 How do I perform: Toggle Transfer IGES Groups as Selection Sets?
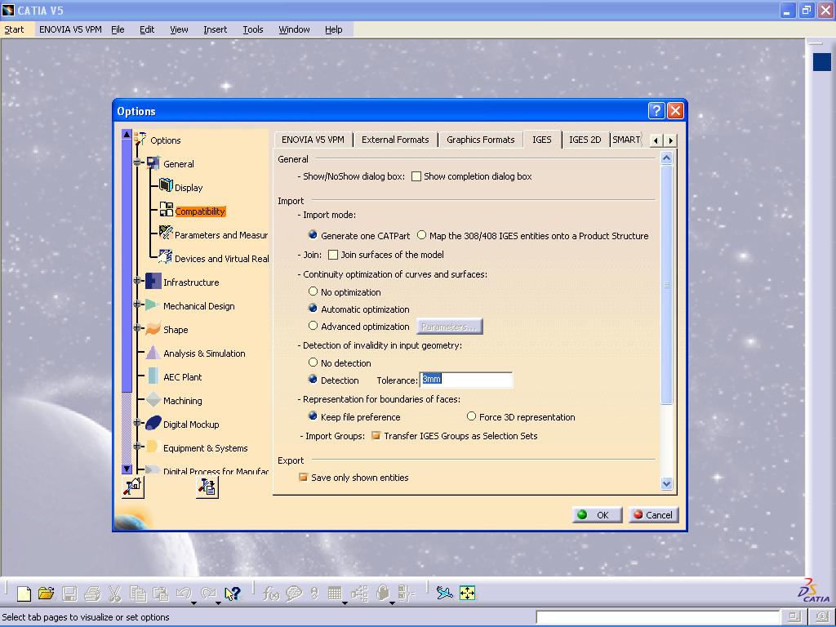coord(376,436)
